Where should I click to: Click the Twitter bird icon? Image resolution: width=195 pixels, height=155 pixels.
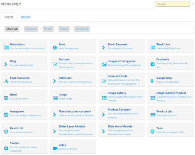pyautogui.click(x=6, y=148)
